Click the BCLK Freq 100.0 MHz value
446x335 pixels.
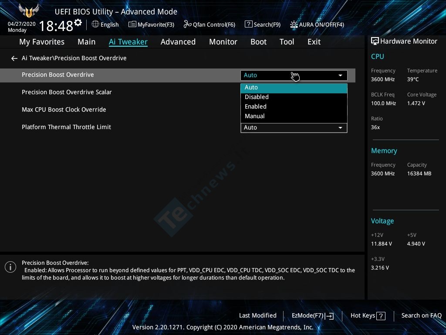pos(383,103)
